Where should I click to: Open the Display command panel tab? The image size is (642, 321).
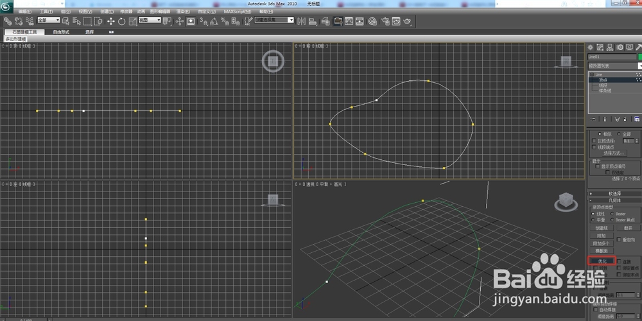coord(630,48)
